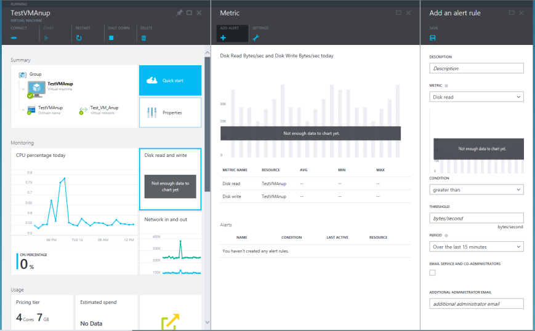Image resolution: width=535 pixels, height=331 pixels.
Task: Open the Condition dropdown set to greater than
Action: [477, 189]
